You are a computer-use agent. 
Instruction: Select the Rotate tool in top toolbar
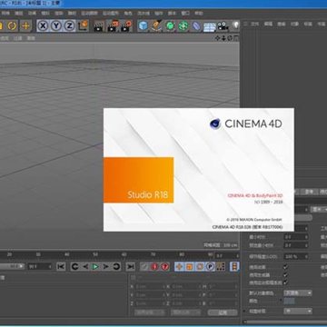(x=12, y=25)
